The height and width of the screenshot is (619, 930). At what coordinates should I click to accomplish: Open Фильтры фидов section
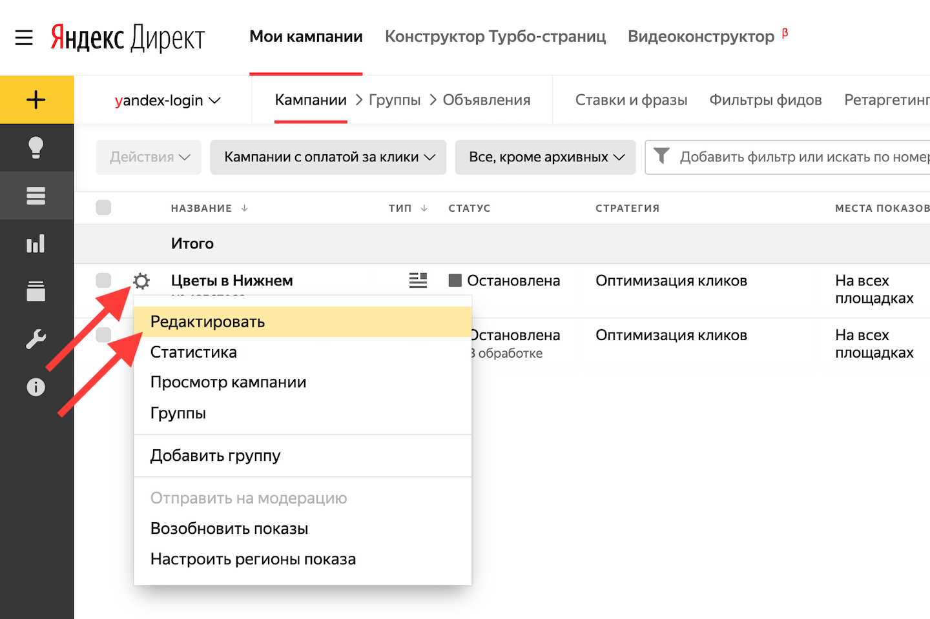coord(765,100)
